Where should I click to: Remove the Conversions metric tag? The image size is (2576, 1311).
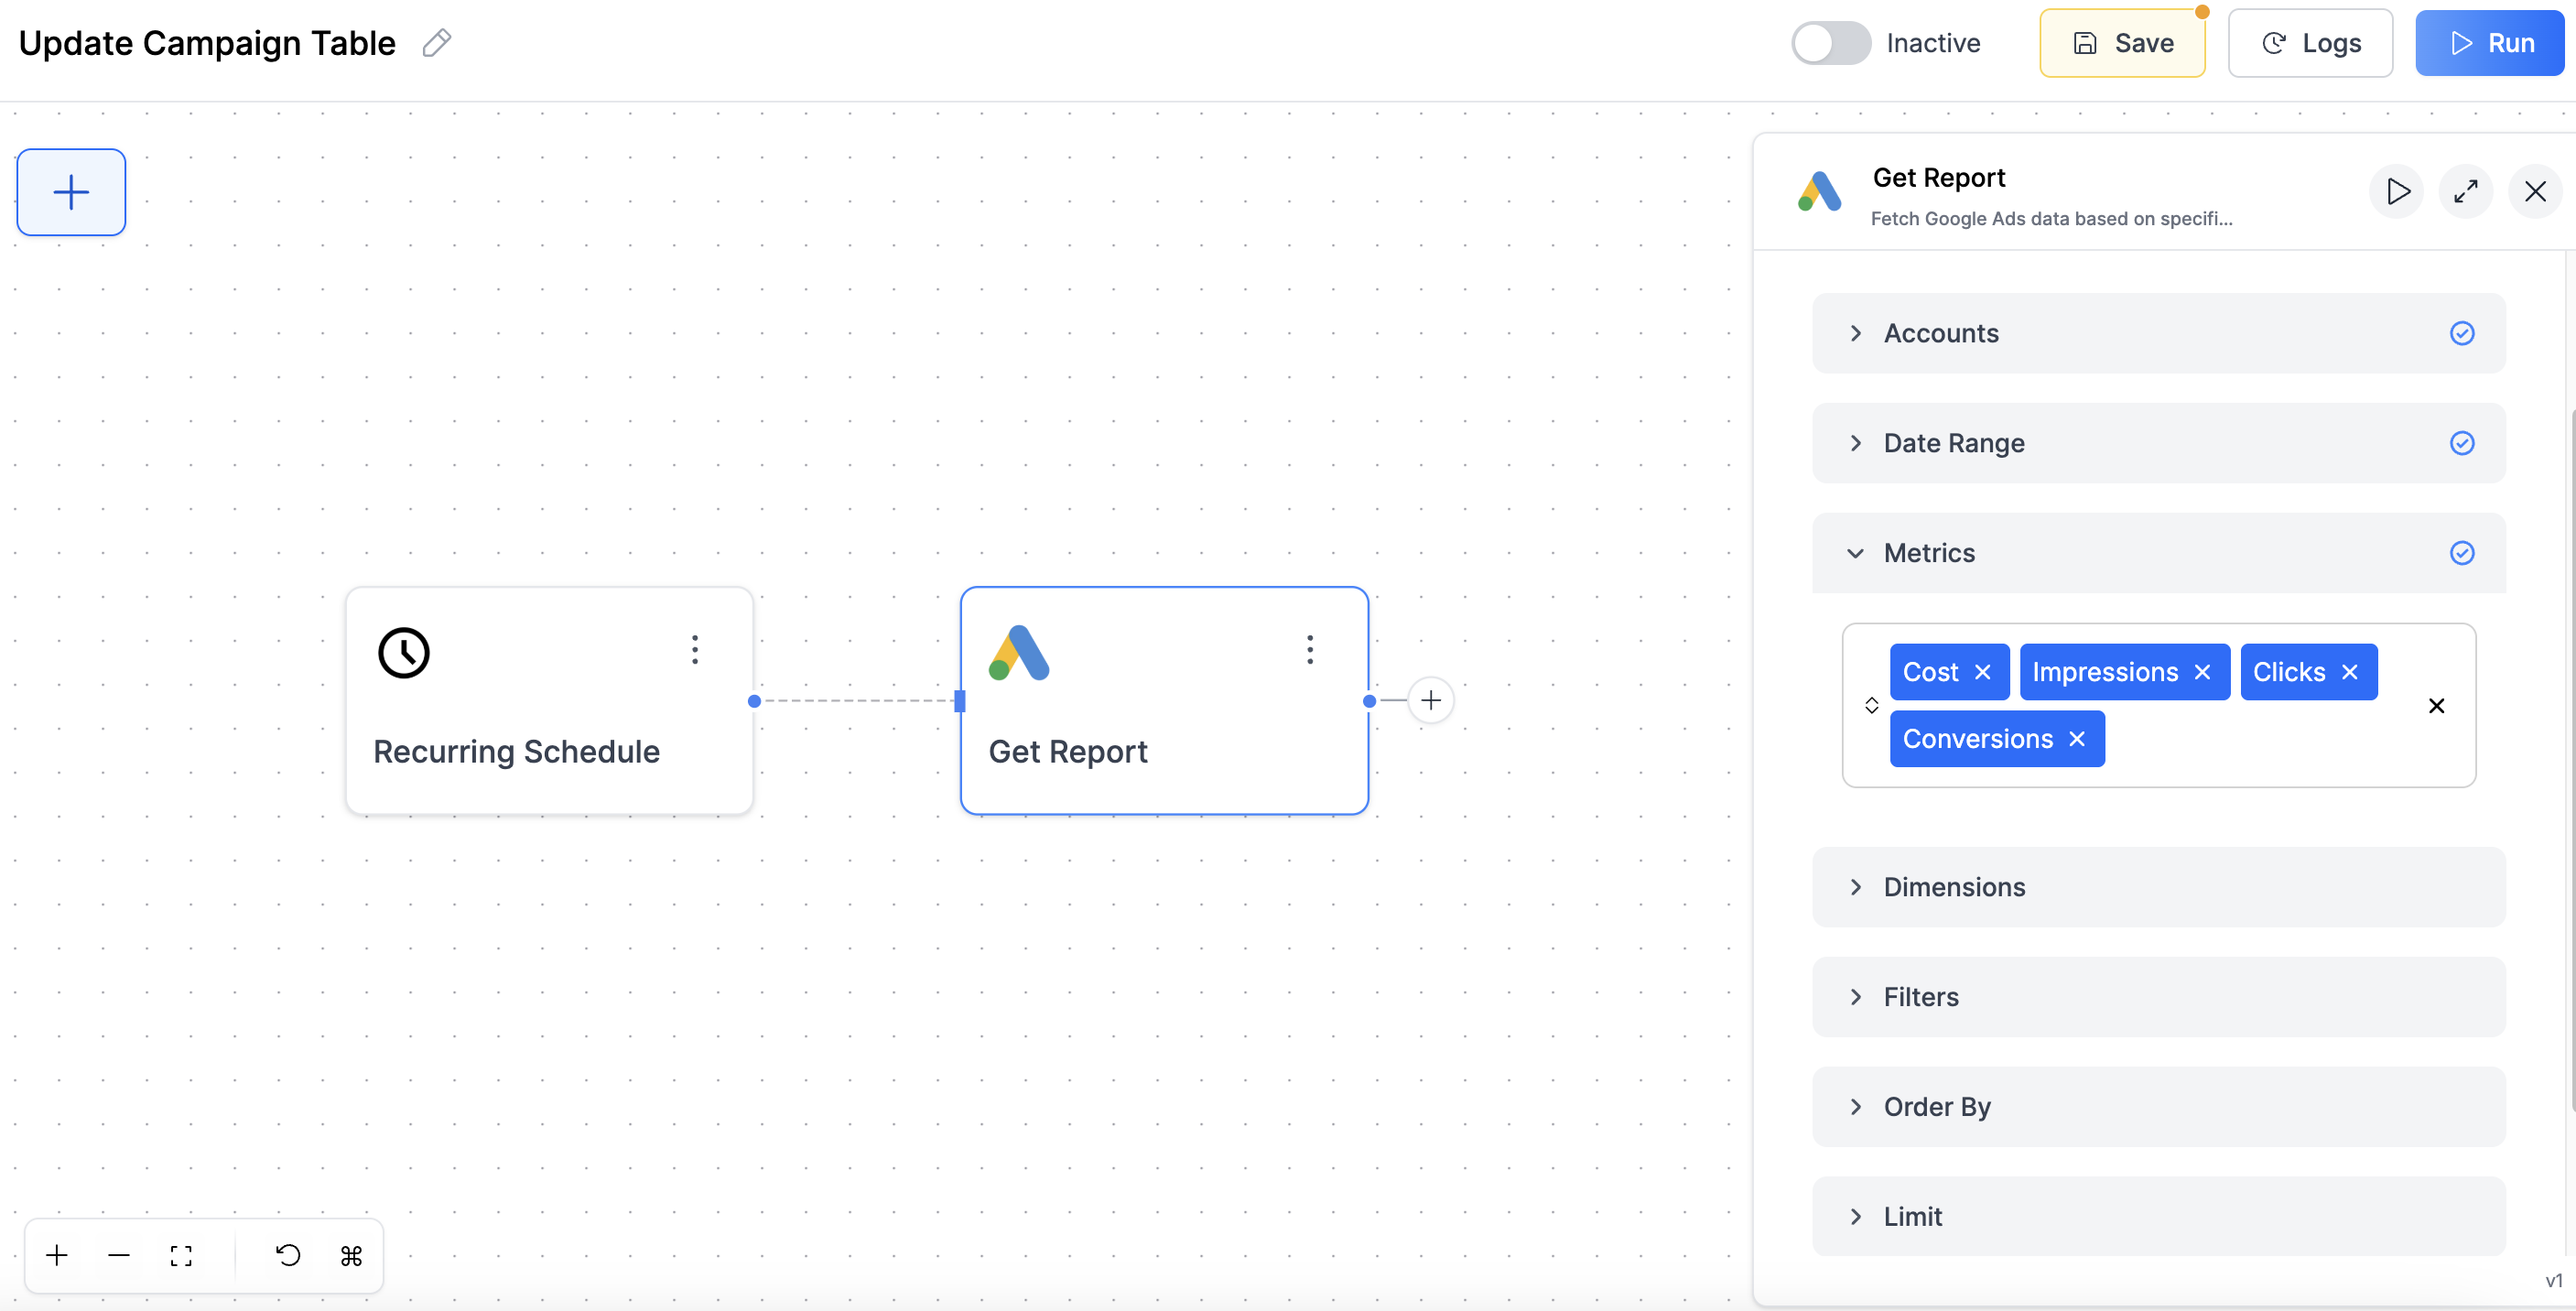[x=2077, y=739]
